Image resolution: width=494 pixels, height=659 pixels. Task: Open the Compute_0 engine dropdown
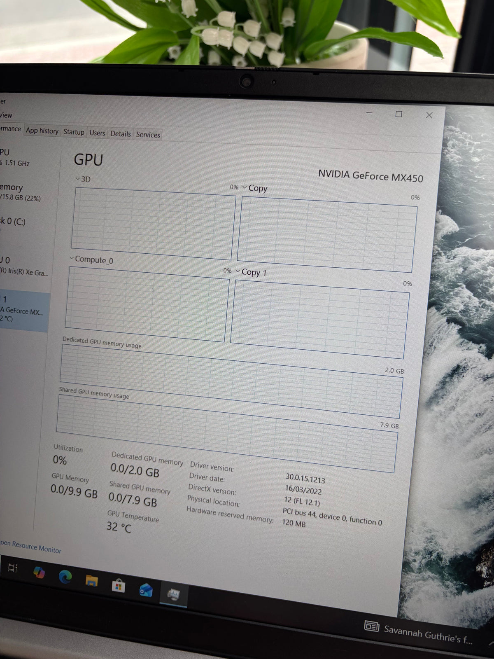(71, 258)
